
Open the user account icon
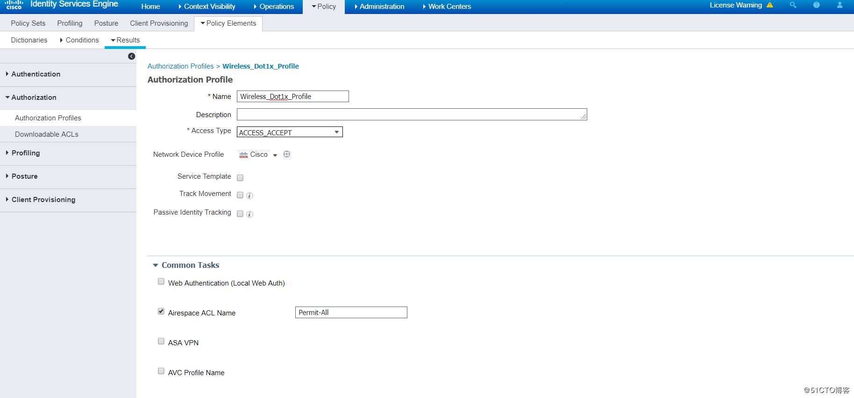(840, 5)
